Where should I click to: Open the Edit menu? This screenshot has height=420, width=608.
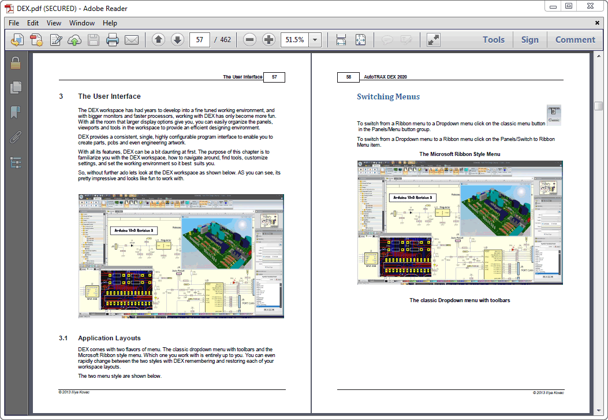click(x=33, y=23)
